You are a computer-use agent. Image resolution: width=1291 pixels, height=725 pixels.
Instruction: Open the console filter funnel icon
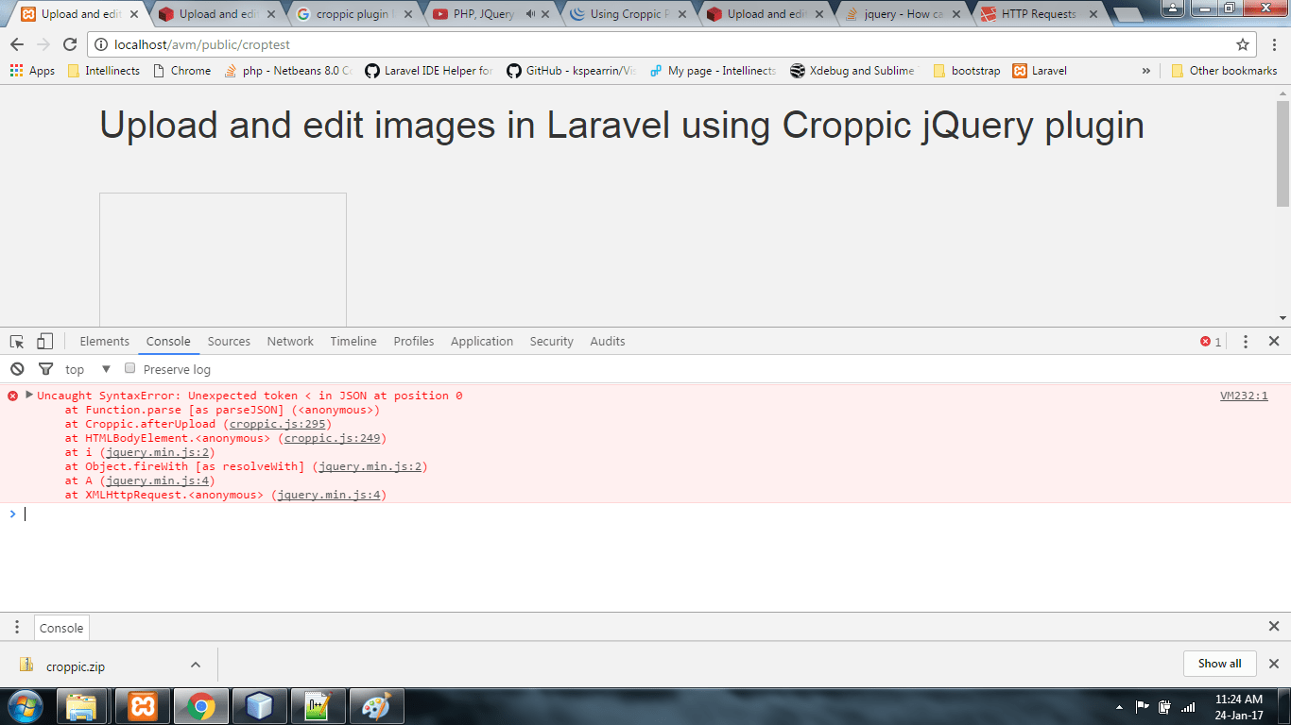[44, 368]
